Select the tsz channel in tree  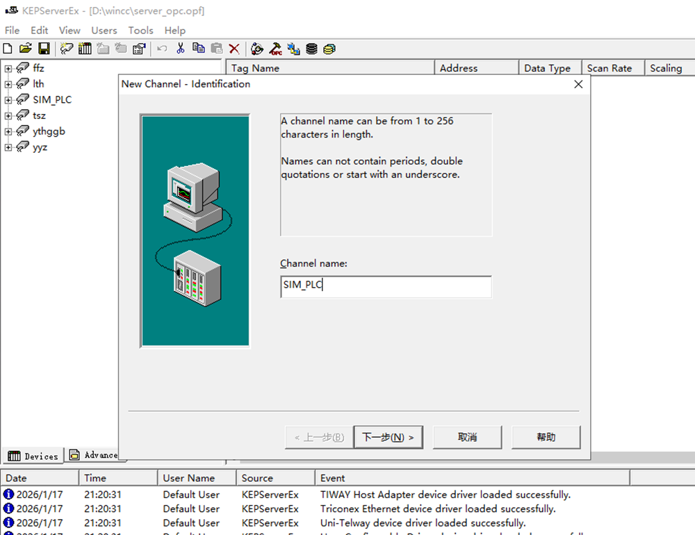point(39,115)
